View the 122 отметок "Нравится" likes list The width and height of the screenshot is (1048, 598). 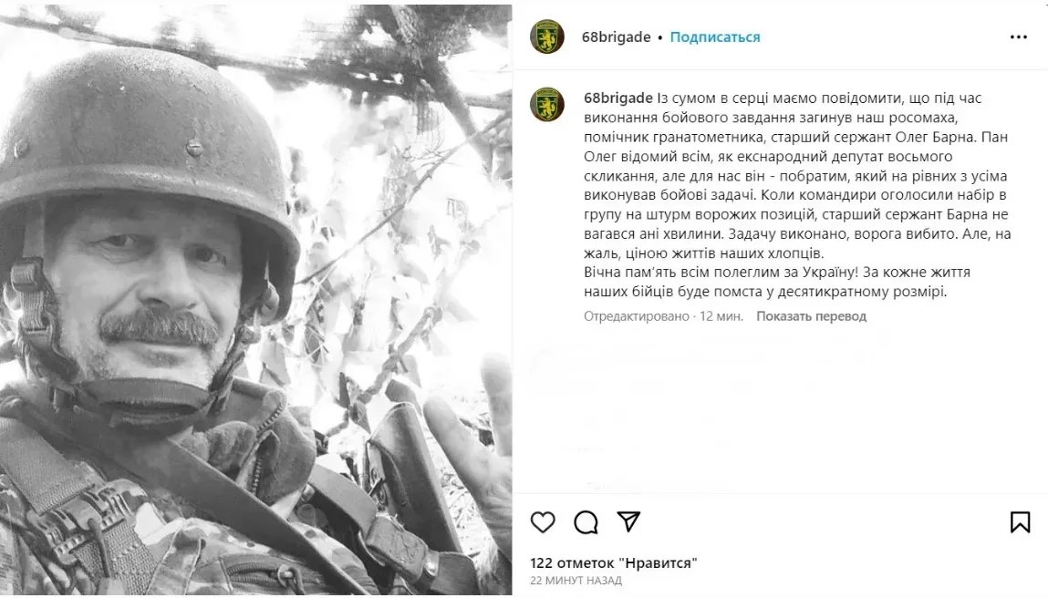614,563
